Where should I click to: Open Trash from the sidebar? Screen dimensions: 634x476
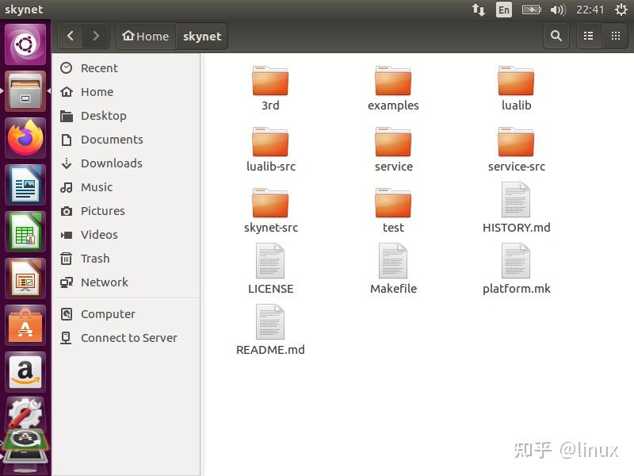pyautogui.click(x=95, y=259)
